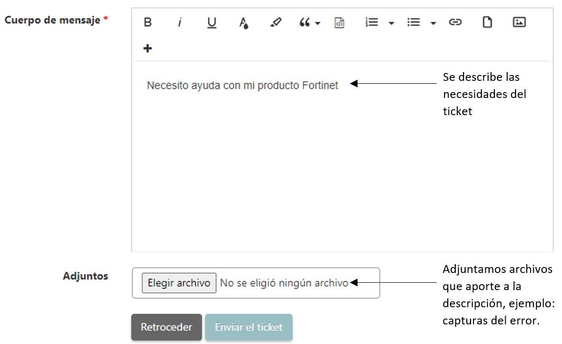Open the text color tool
The height and width of the screenshot is (344, 562).
pyautogui.click(x=243, y=23)
